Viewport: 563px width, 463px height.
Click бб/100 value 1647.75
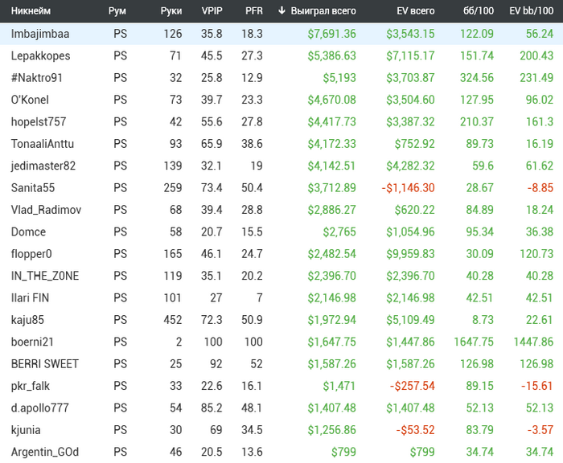[x=474, y=342]
